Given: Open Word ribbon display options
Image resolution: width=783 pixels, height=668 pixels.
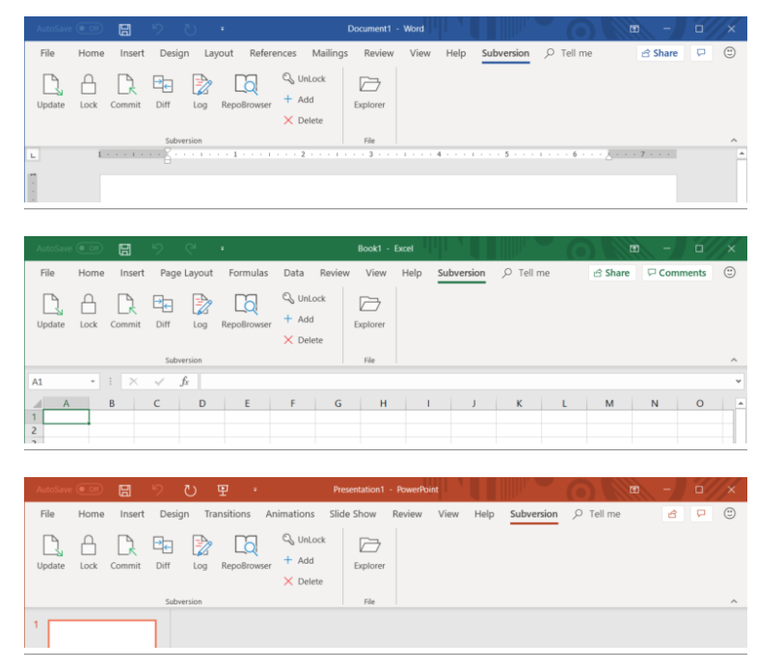Looking at the screenshot, I should [634, 29].
